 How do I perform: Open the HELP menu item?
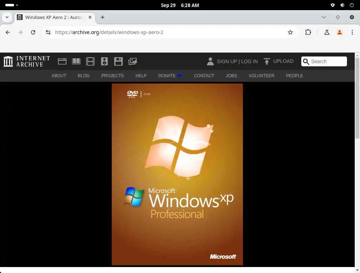(x=141, y=76)
